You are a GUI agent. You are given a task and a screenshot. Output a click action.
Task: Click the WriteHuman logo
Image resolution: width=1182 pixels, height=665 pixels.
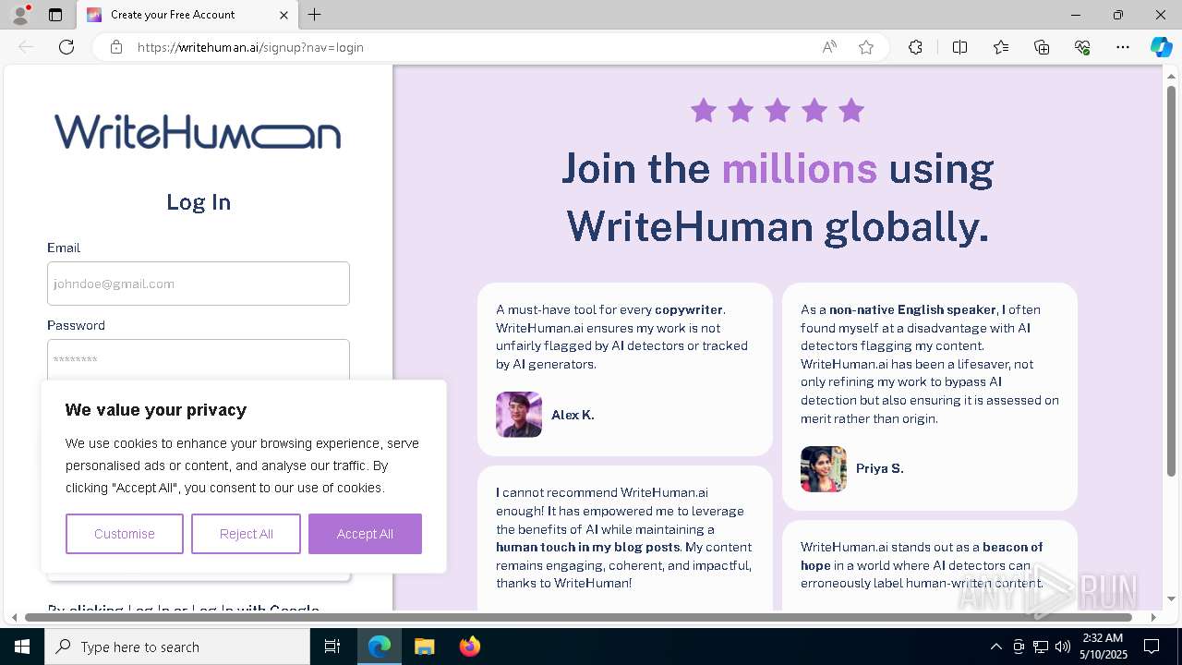[x=198, y=132]
